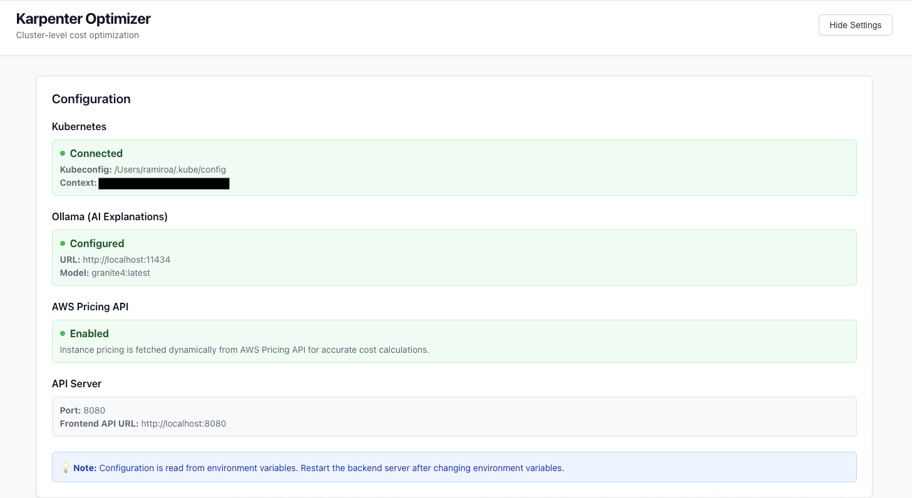Click the Ollama URL http://localhost:11434
Viewport: 912px width, 498px height.
[126, 260]
